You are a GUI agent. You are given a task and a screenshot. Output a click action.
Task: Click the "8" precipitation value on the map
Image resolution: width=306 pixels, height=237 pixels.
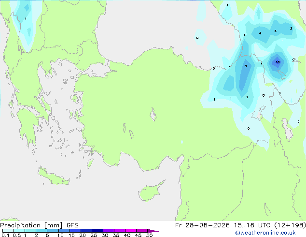point(246,66)
